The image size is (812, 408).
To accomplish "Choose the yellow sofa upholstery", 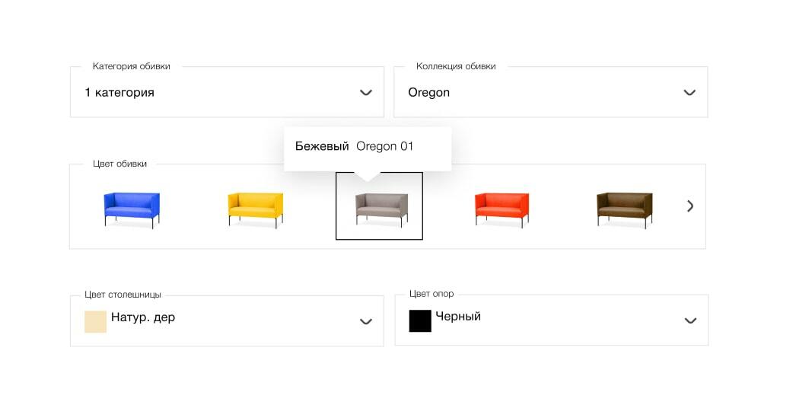I will coord(256,209).
